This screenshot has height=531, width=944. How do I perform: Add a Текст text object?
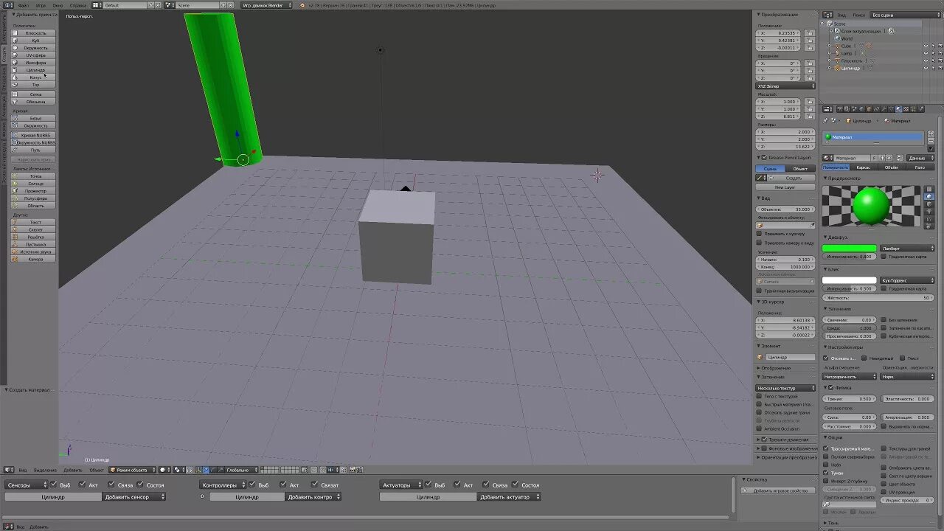[33, 222]
